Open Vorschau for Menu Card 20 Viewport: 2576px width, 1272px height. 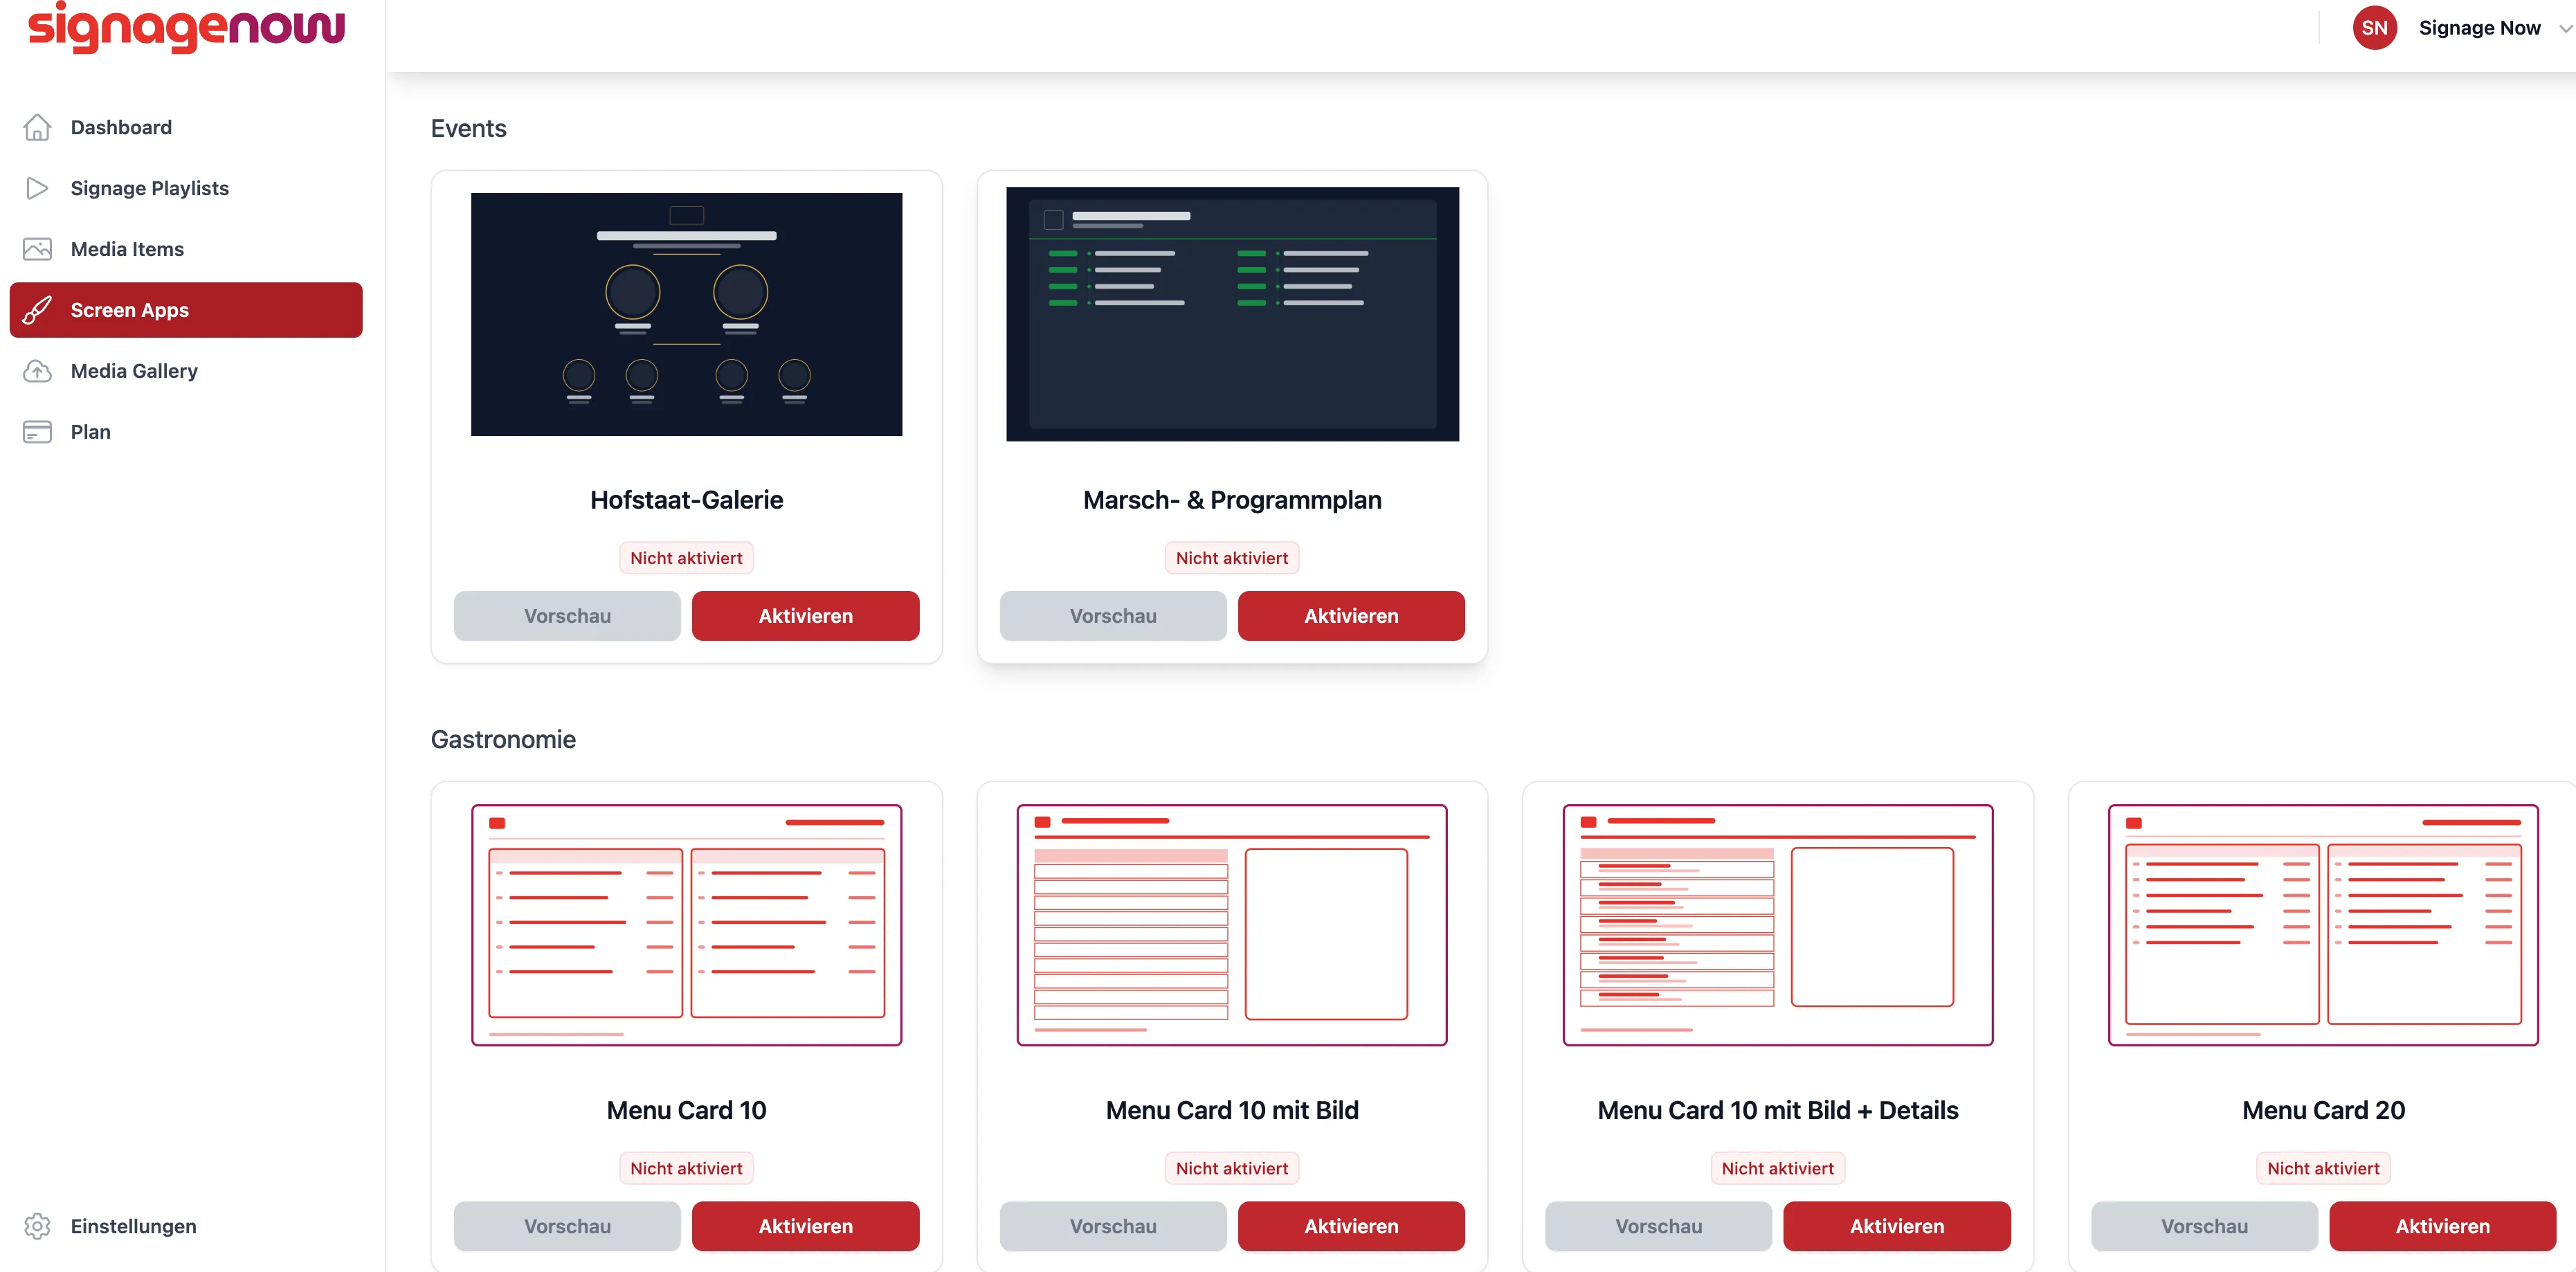[x=2204, y=1226]
